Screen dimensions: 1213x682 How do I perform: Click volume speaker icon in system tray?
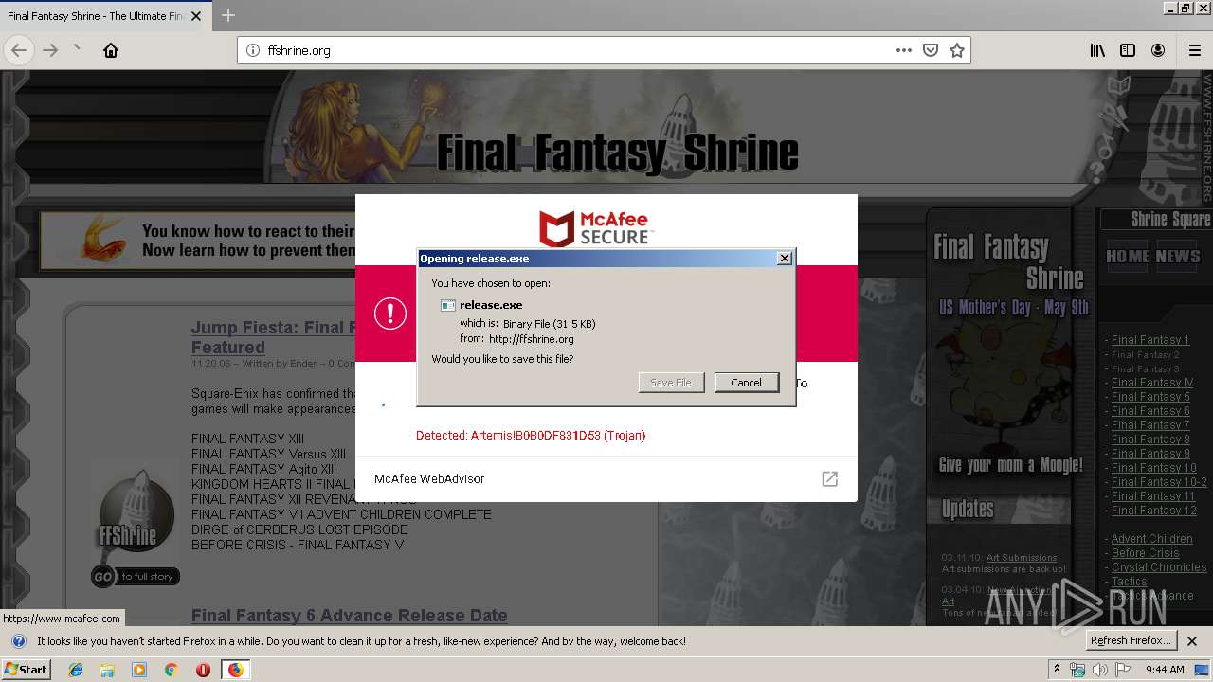(1100, 670)
